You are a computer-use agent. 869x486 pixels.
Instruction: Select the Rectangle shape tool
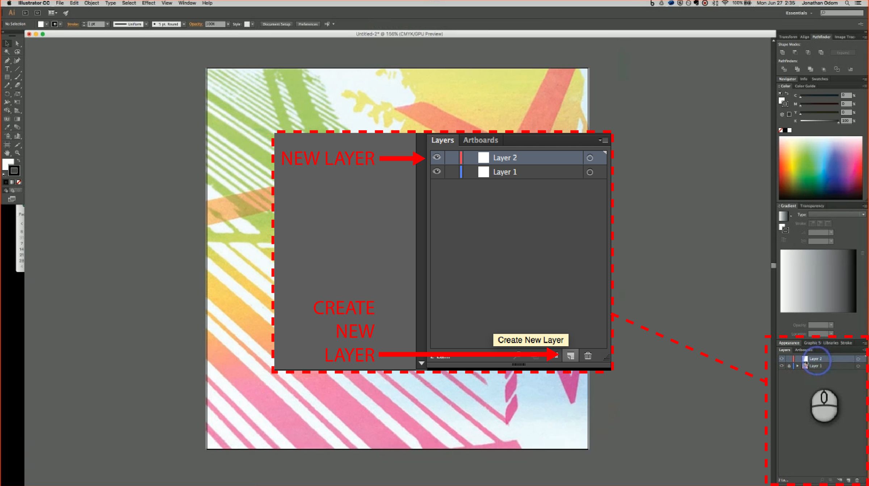click(7, 77)
